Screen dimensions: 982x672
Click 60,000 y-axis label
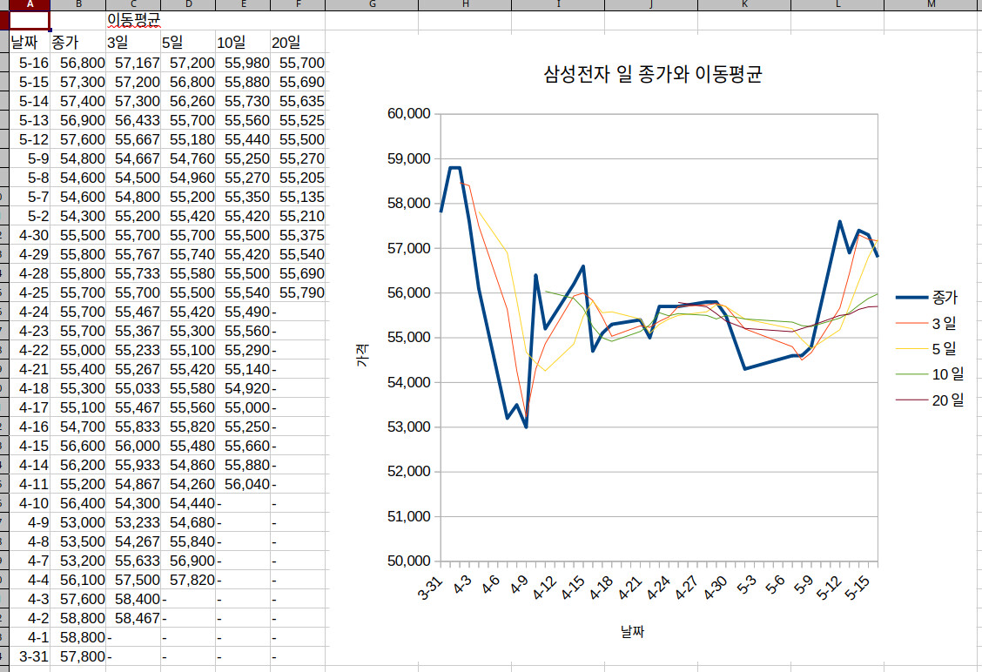409,113
